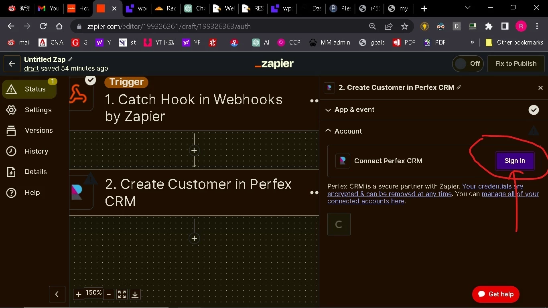Switch to the 'RES' browser tab
This screenshot has width=548, height=308.
(253, 8)
